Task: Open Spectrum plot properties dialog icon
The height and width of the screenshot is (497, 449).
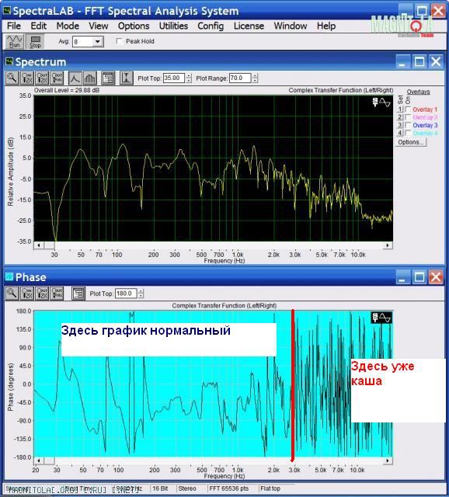Action: [108, 78]
